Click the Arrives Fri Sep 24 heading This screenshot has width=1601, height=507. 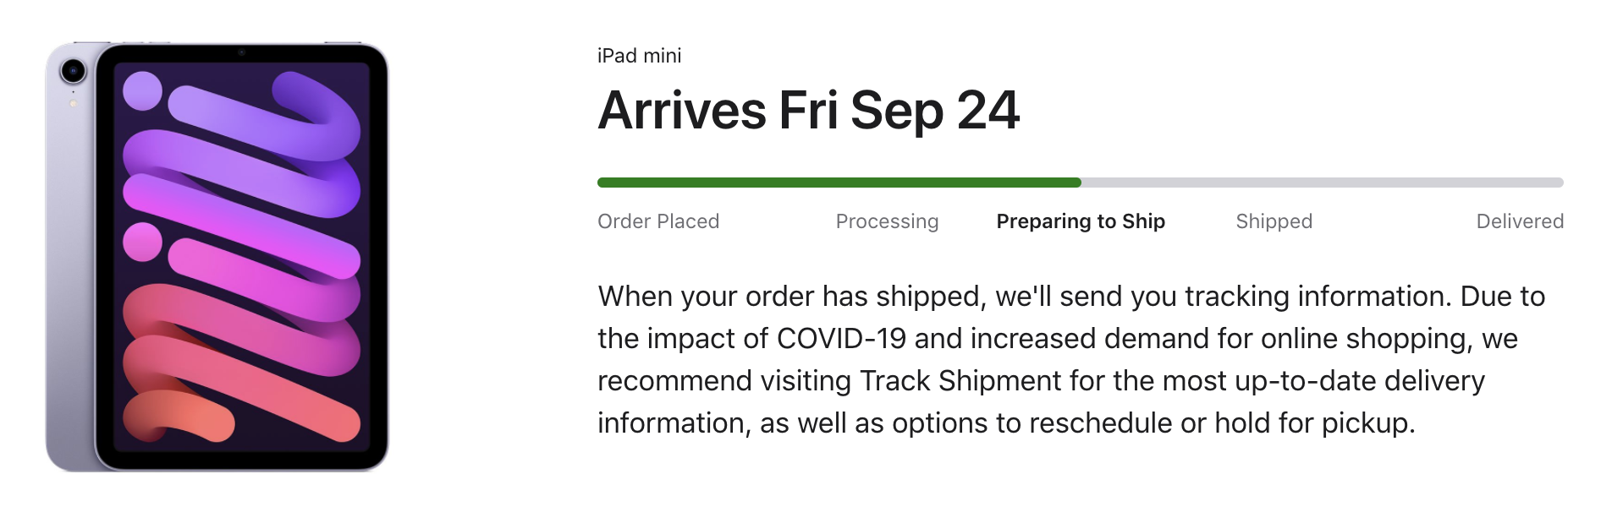click(809, 111)
